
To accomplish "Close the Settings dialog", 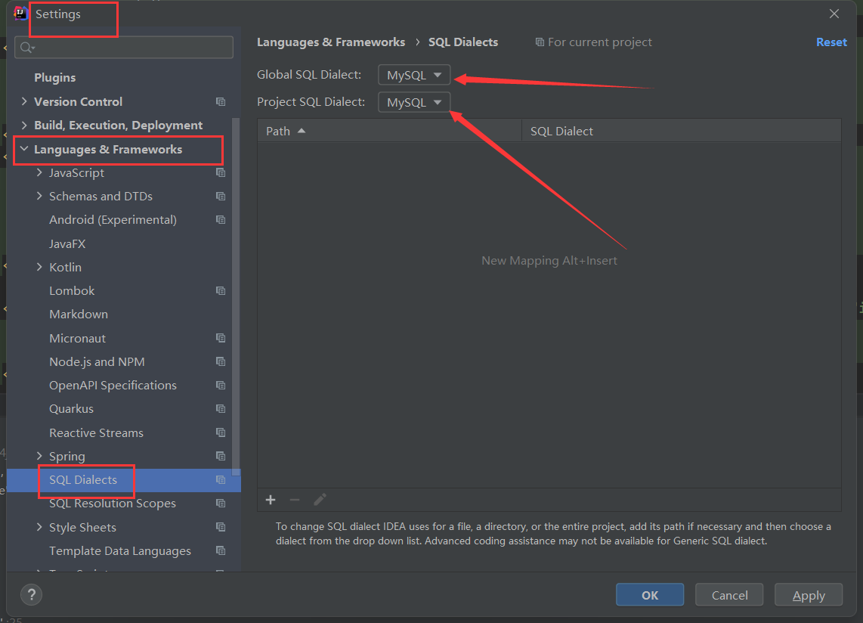I will click(834, 14).
